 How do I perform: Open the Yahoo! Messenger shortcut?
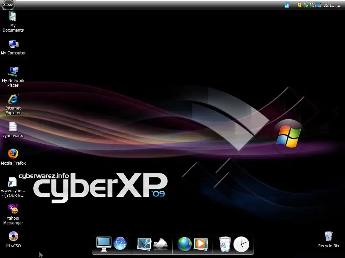(13, 215)
